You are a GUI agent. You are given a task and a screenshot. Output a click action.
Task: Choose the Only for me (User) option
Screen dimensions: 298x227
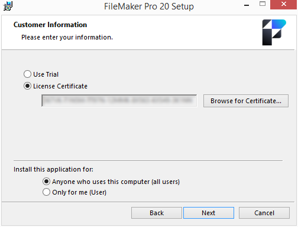[x=46, y=192]
